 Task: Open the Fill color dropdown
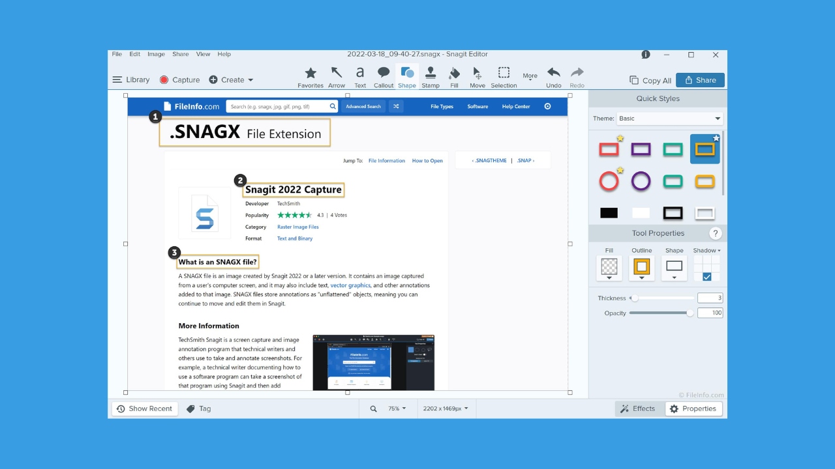[x=609, y=268]
